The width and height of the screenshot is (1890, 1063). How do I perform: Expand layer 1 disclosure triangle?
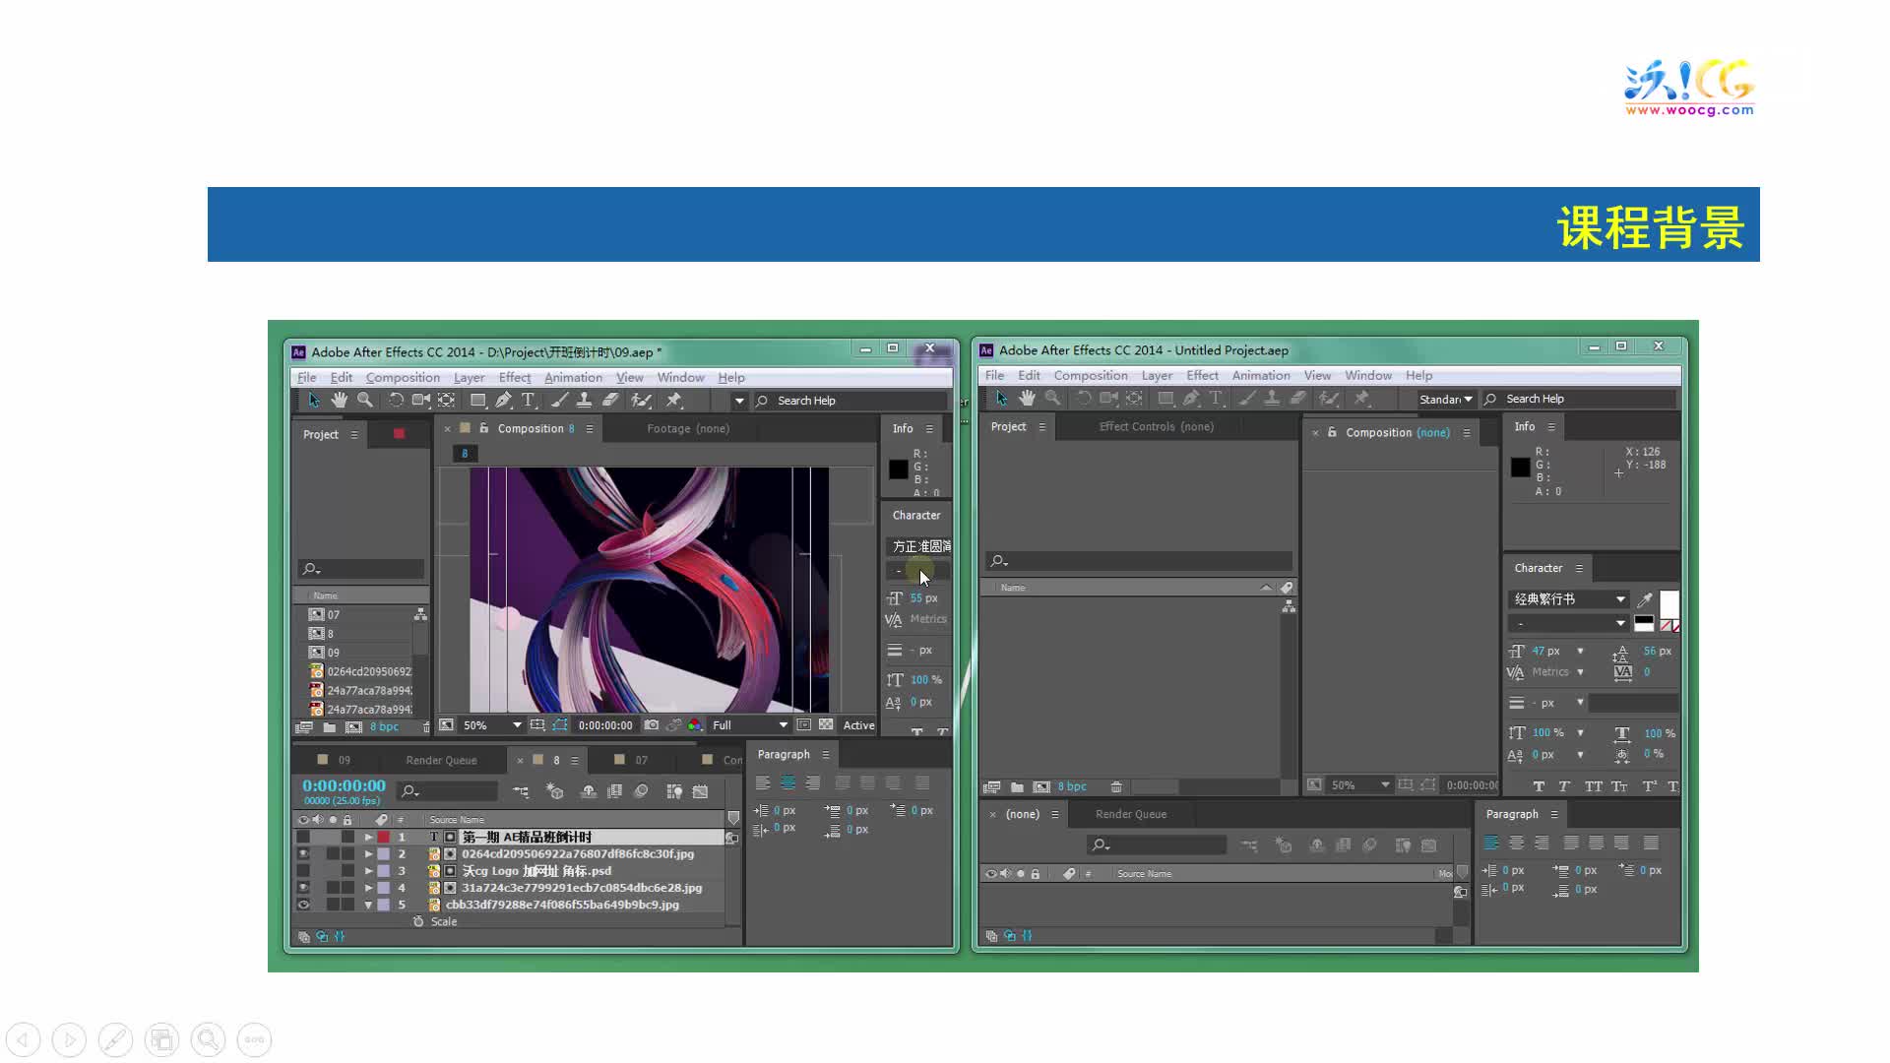pyautogui.click(x=368, y=837)
